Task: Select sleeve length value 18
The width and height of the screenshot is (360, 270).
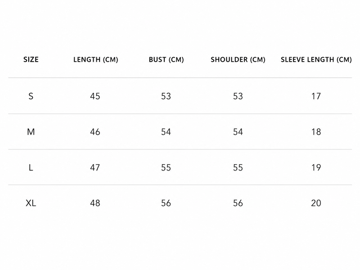Action: click(316, 132)
